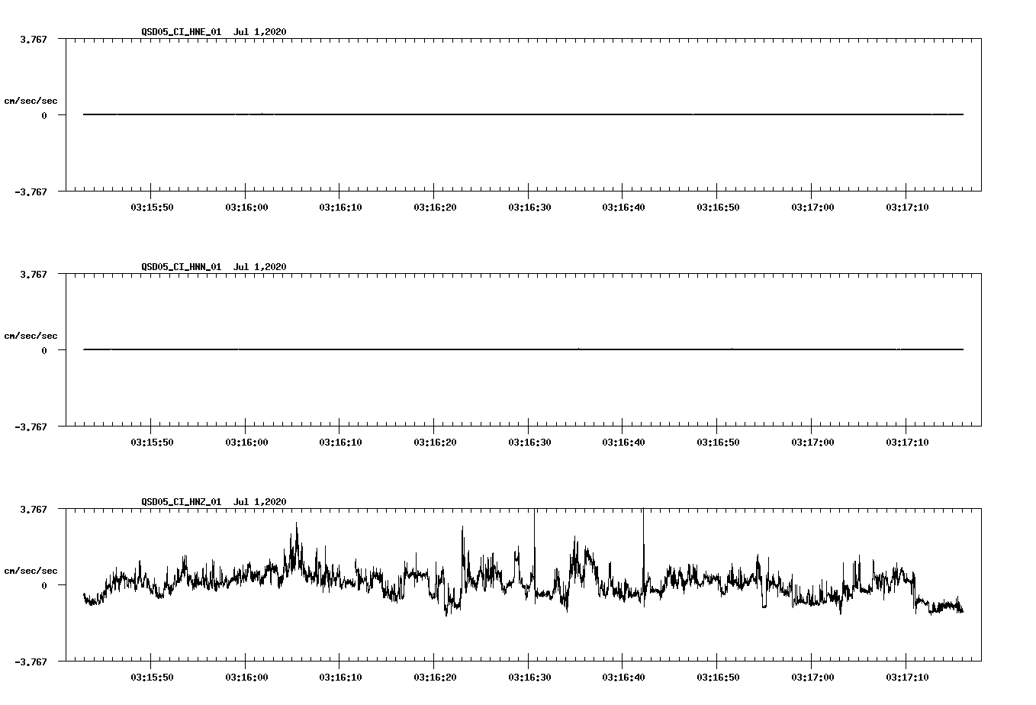
Task: Click 03:16:50 time label under HNN plot
Action: click(x=717, y=443)
